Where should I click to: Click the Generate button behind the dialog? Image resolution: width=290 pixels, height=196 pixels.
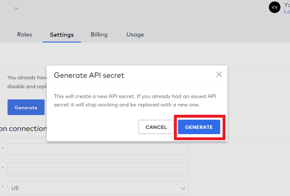pos(26,108)
